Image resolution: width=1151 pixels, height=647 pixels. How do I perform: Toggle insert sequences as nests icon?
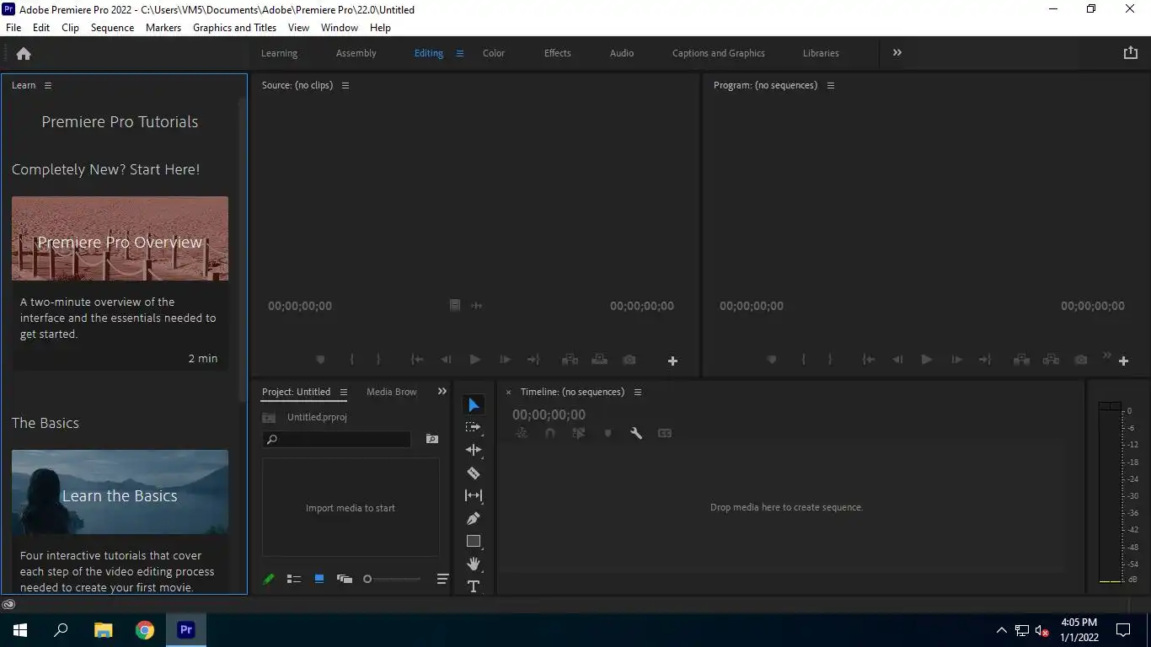pos(522,433)
